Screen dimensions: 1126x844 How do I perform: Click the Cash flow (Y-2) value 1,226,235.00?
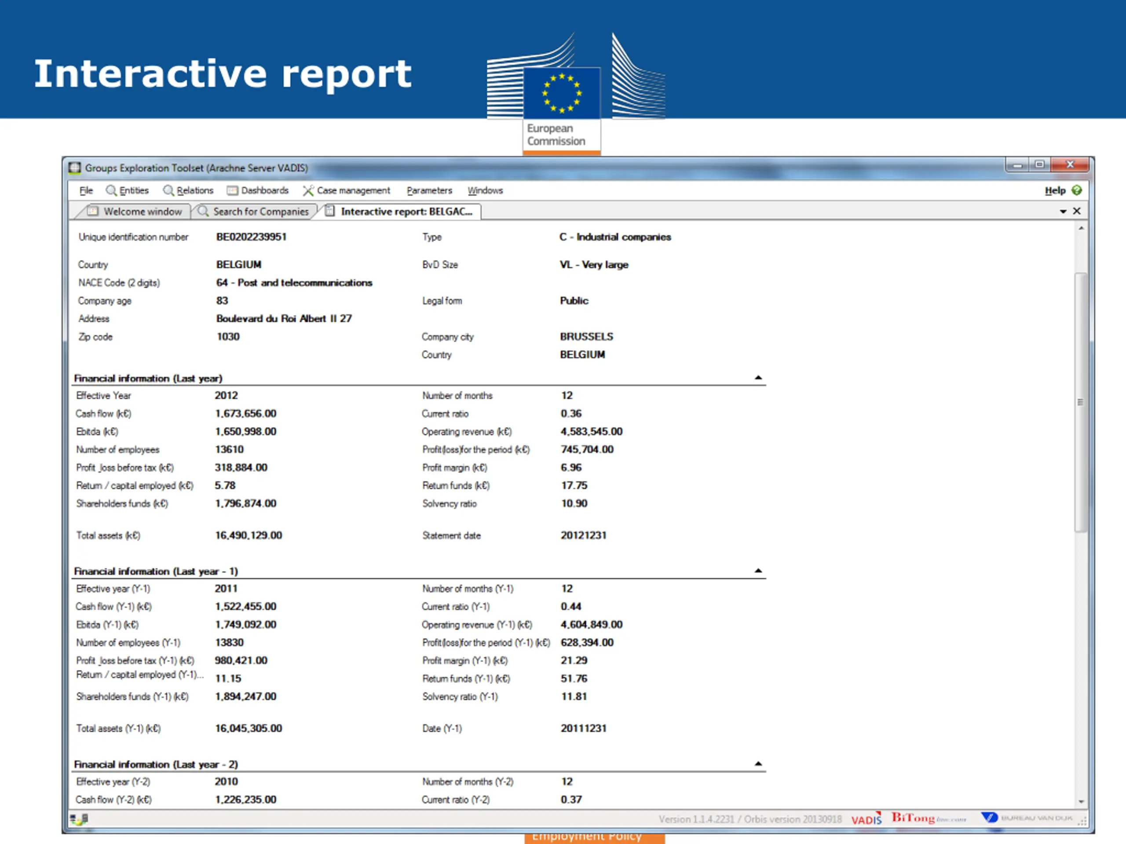[x=246, y=799]
